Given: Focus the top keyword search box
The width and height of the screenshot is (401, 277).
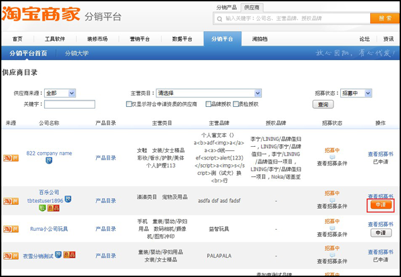Looking at the screenshot, I should tap(291, 19).
